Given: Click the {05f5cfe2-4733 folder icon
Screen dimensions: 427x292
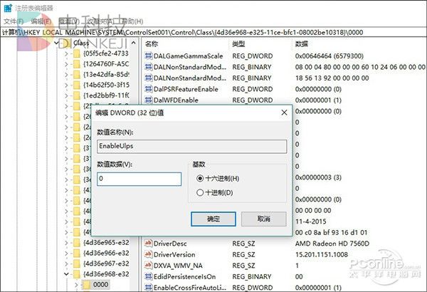Looking at the screenshot, I should (x=77, y=53).
